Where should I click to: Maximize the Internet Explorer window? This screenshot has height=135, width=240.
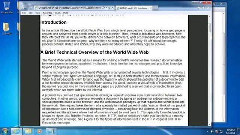click(x=200, y=3)
